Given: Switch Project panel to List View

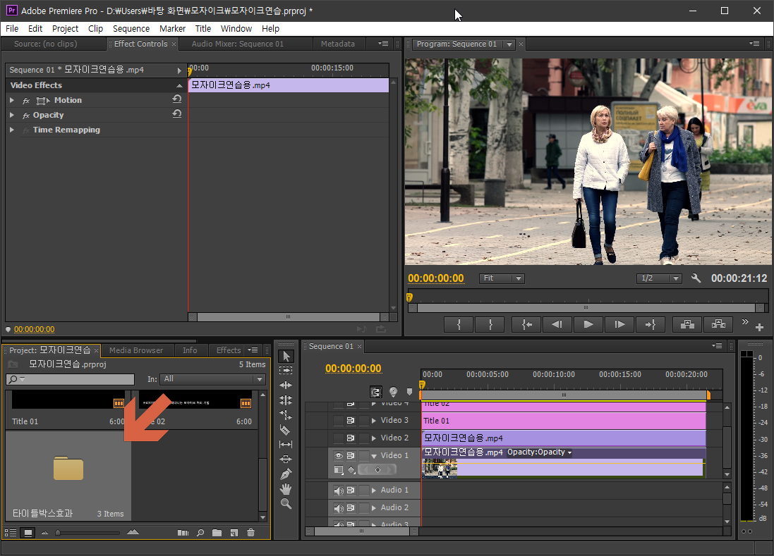Looking at the screenshot, I should (x=11, y=533).
